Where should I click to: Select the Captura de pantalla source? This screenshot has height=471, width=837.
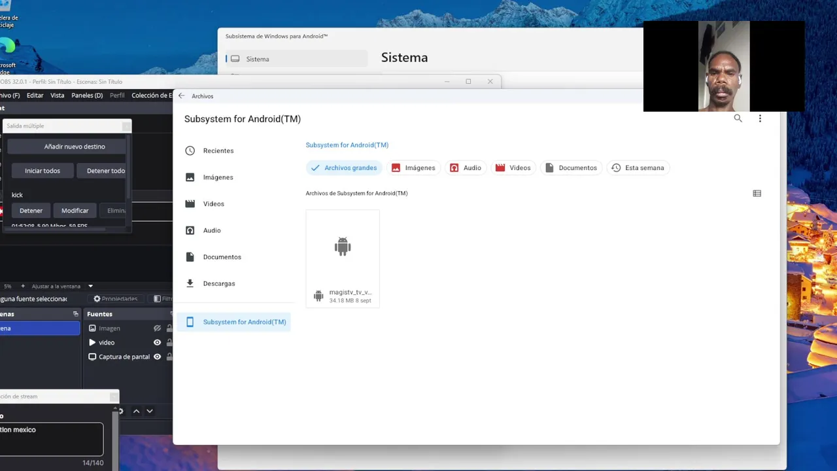[128, 357]
